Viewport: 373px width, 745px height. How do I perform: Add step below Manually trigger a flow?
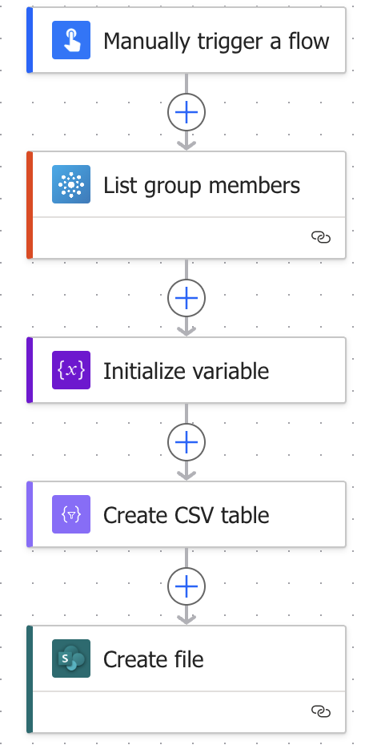(x=186, y=112)
